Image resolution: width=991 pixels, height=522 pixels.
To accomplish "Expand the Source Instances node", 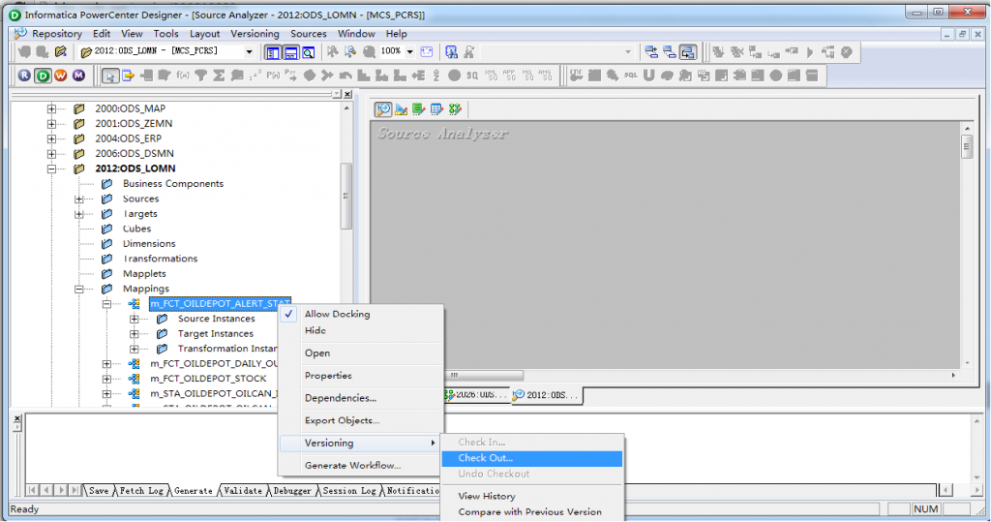I will coord(134,319).
